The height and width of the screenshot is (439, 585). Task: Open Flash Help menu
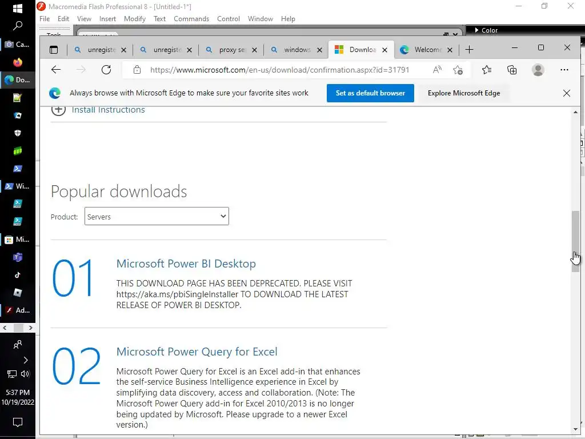[288, 19]
